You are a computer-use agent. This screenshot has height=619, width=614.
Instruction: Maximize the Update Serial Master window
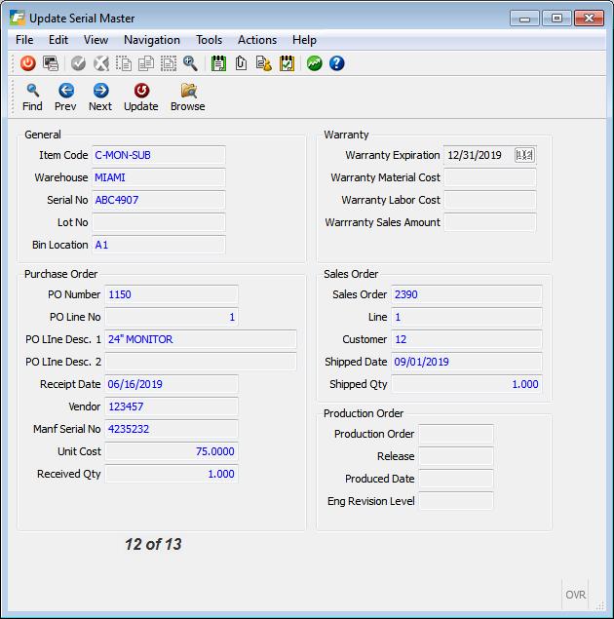[x=556, y=19]
